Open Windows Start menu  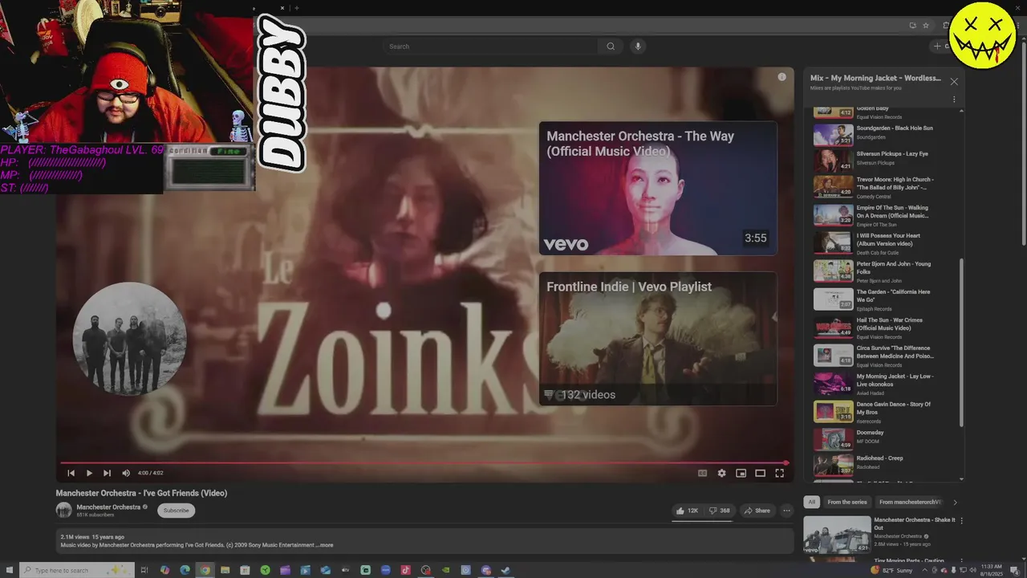(x=10, y=570)
